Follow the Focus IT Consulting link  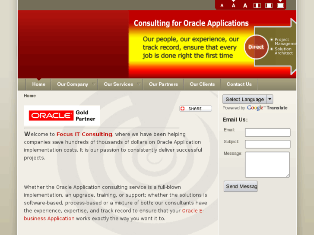84,134
